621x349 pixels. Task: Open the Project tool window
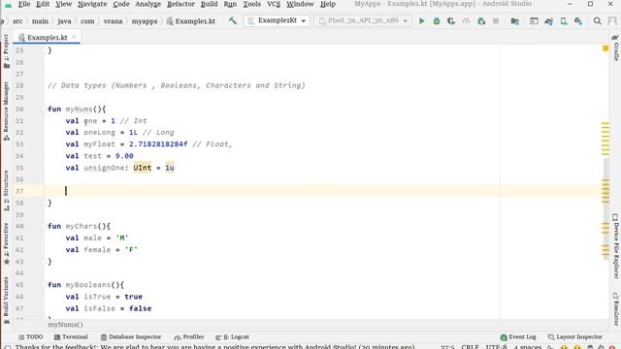point(7,51)
